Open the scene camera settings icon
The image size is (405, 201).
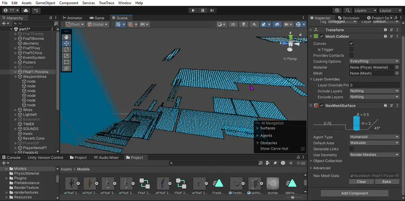pos(286,24)
